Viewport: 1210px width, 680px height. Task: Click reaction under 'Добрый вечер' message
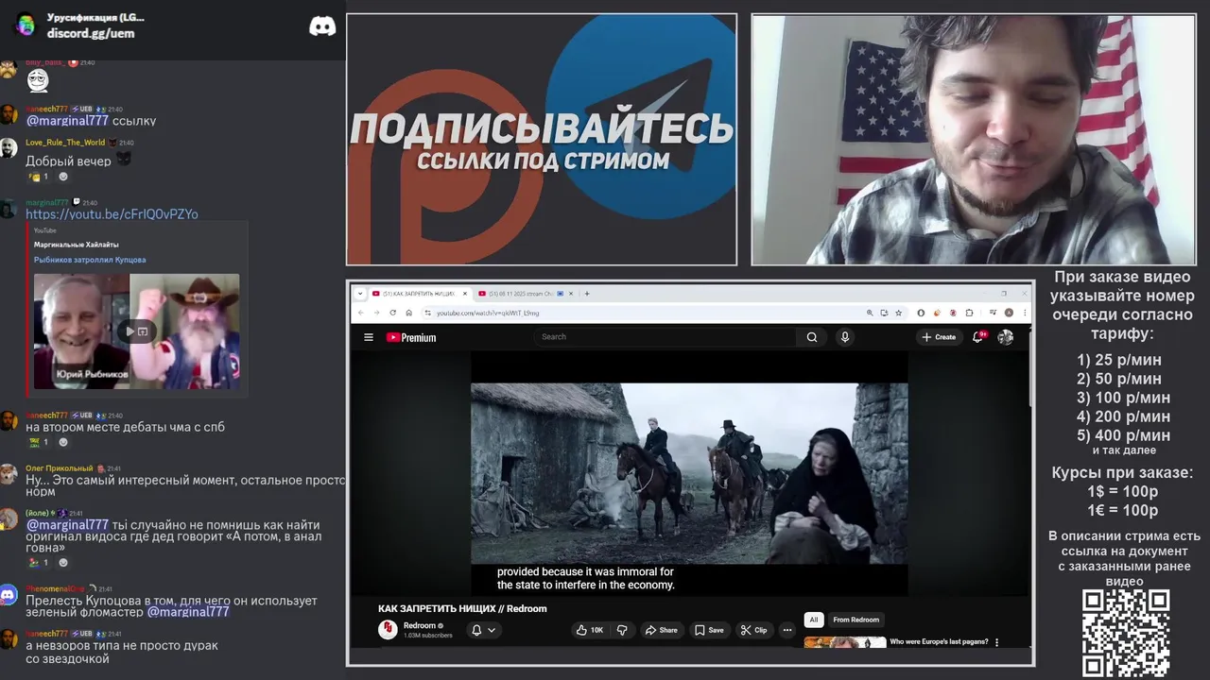coord(40,177)
